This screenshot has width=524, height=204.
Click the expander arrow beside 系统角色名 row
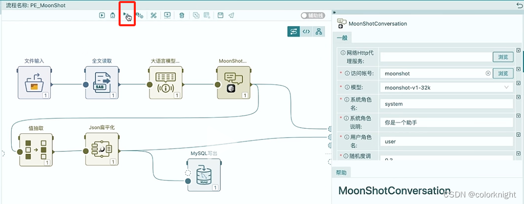[518, 97]
